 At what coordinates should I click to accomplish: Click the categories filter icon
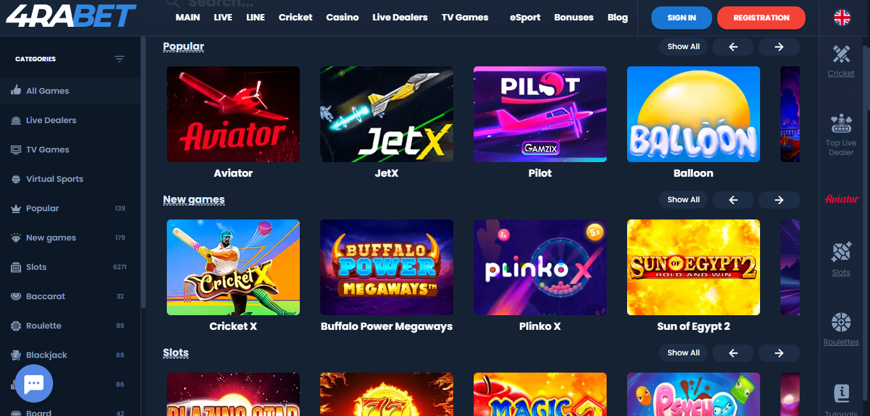click(120, 59)
